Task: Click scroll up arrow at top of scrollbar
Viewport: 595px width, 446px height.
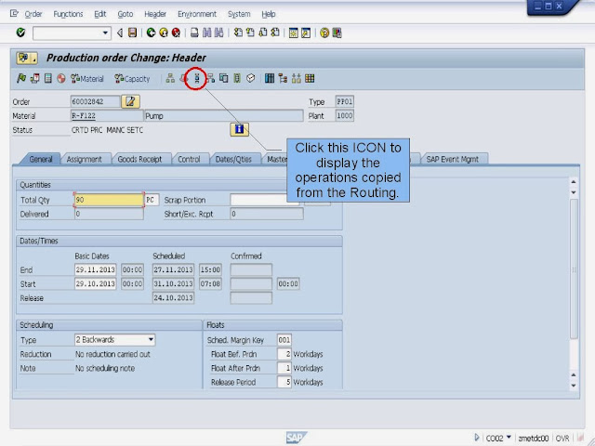Action: 574,182
